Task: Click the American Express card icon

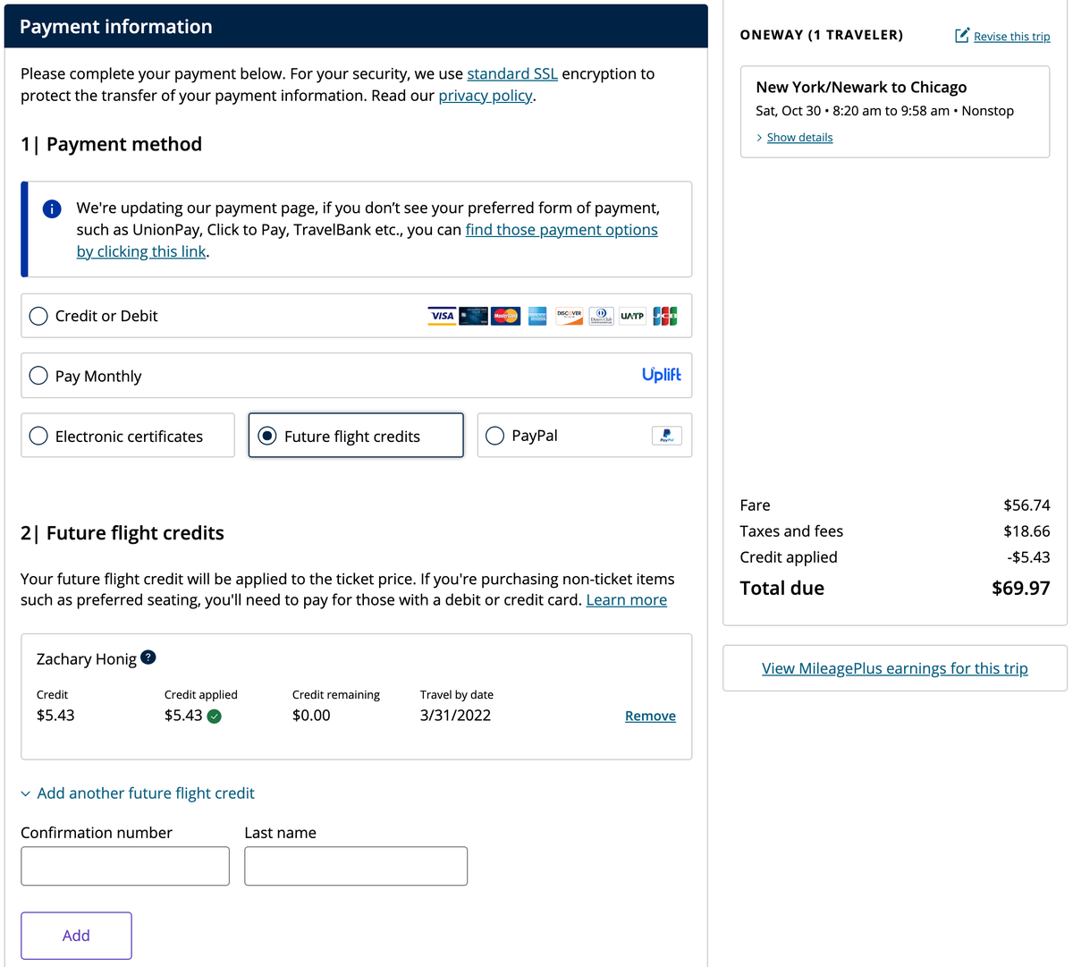Action: 536,316
